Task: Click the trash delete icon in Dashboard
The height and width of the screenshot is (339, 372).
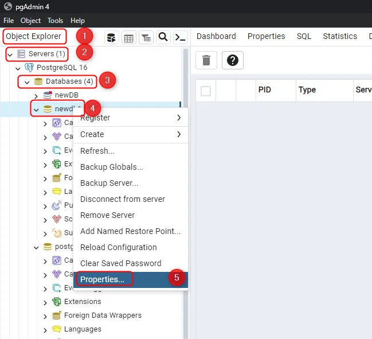Action: (207, 60)
